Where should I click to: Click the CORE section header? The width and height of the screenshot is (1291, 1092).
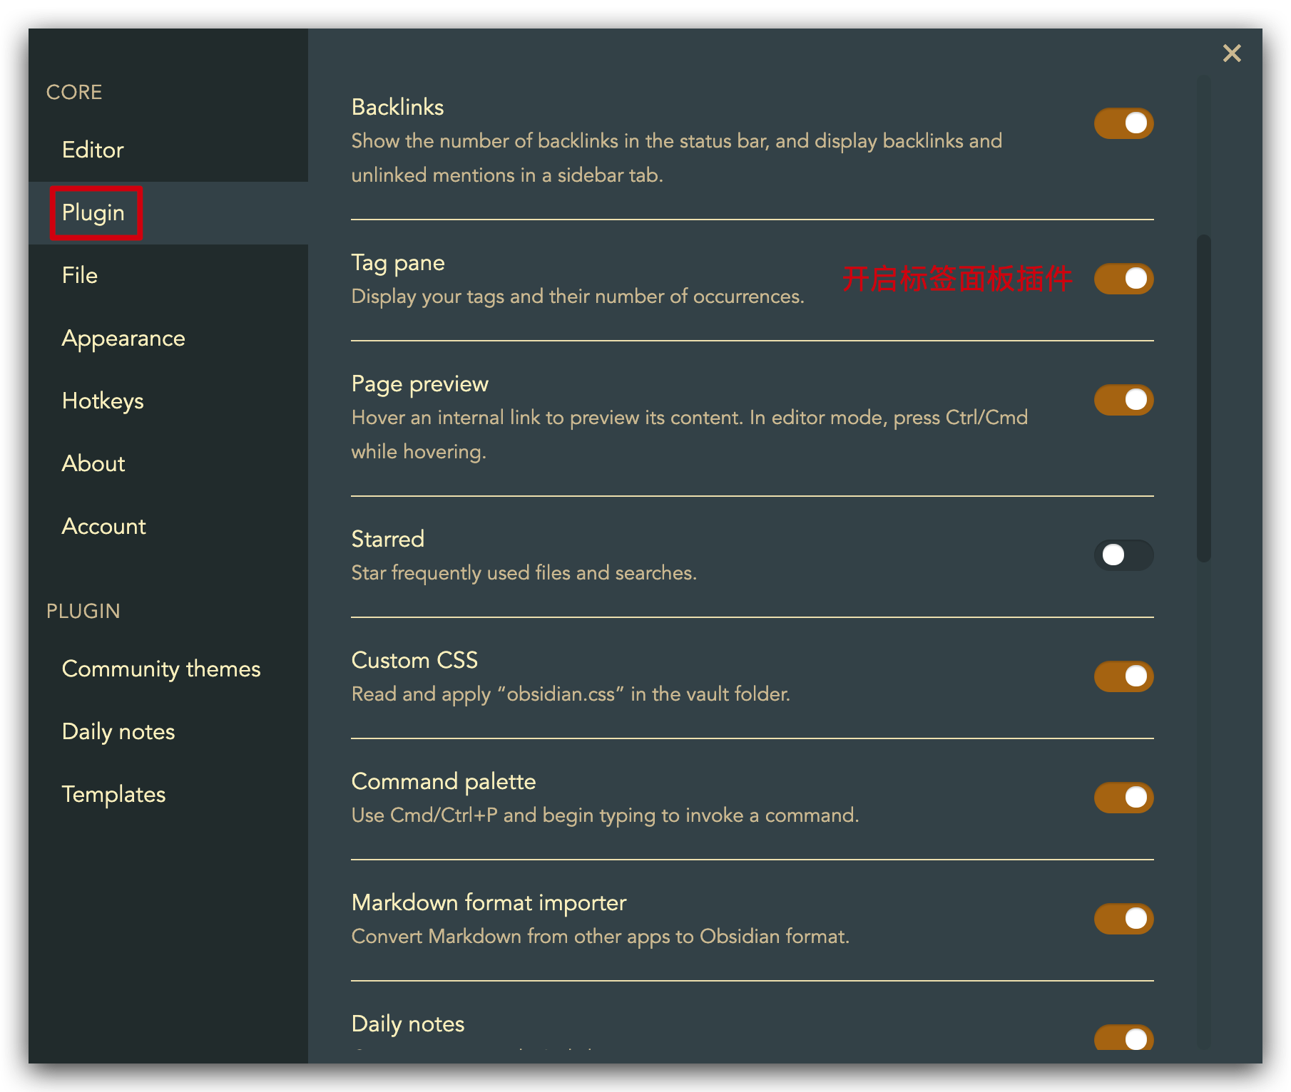[74, 93]
